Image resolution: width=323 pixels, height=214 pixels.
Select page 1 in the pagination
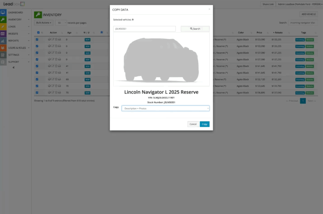coord(303,101)
